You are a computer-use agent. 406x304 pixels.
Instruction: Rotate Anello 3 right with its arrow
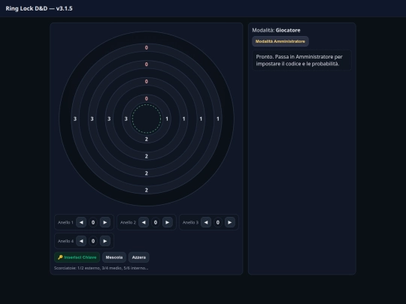[x=229, y=222]
